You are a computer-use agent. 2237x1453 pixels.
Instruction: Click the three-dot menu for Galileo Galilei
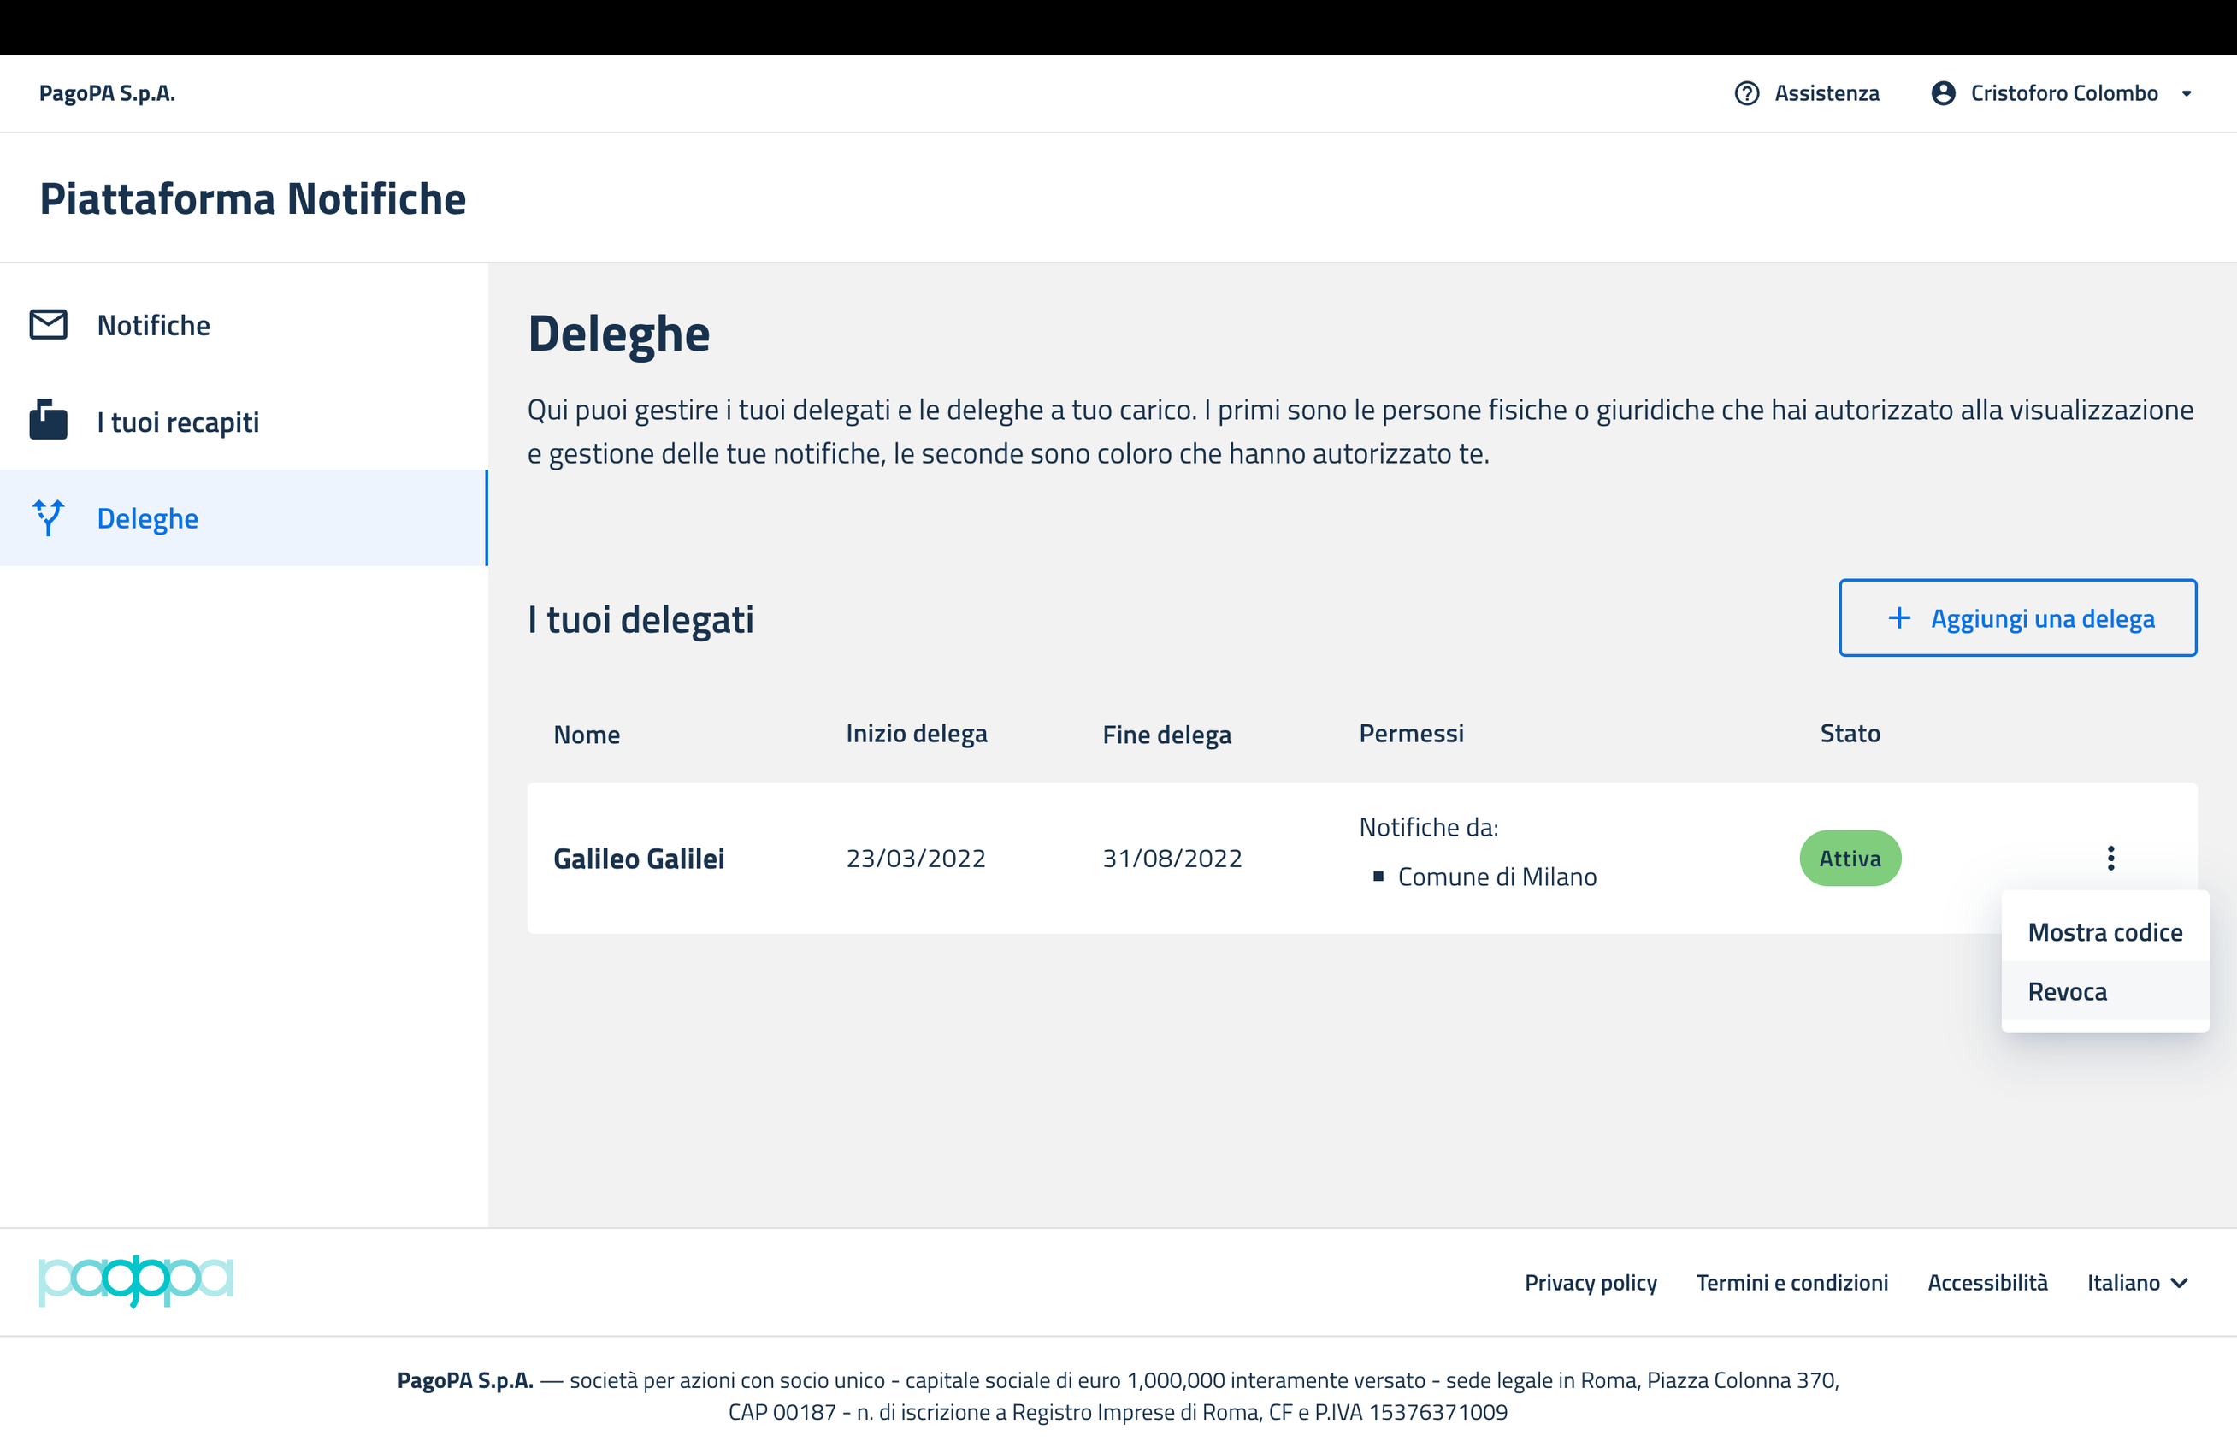pos(2110,858)
